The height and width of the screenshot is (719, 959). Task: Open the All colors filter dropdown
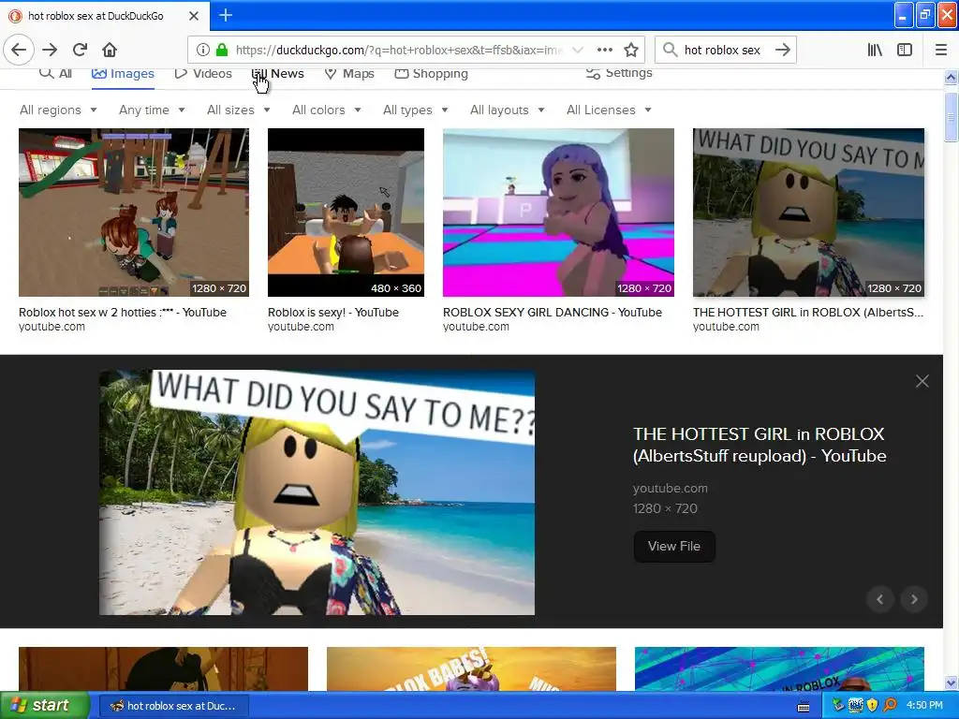click(326, 110)
